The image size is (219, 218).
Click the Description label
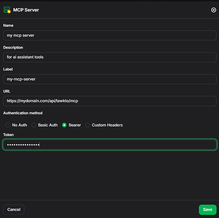13,48
